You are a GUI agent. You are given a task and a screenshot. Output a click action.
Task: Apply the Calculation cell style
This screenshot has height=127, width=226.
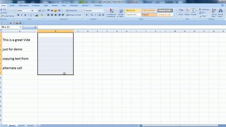[x=149, y=10]
